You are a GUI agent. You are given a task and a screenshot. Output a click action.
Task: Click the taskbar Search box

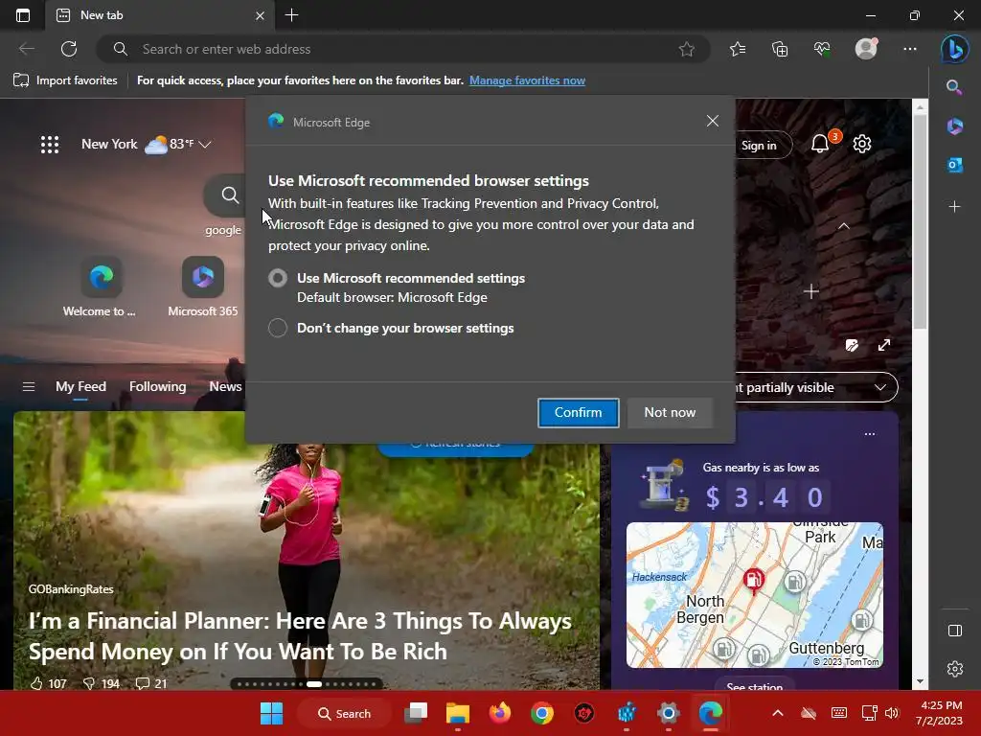point(345,713)
